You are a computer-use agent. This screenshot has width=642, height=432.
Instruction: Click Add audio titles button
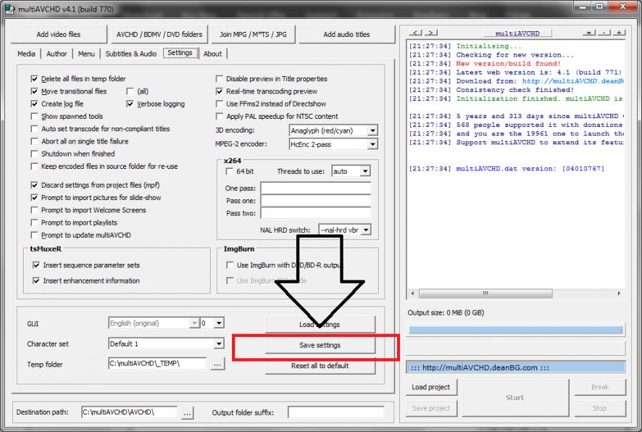tap(346, 34)
